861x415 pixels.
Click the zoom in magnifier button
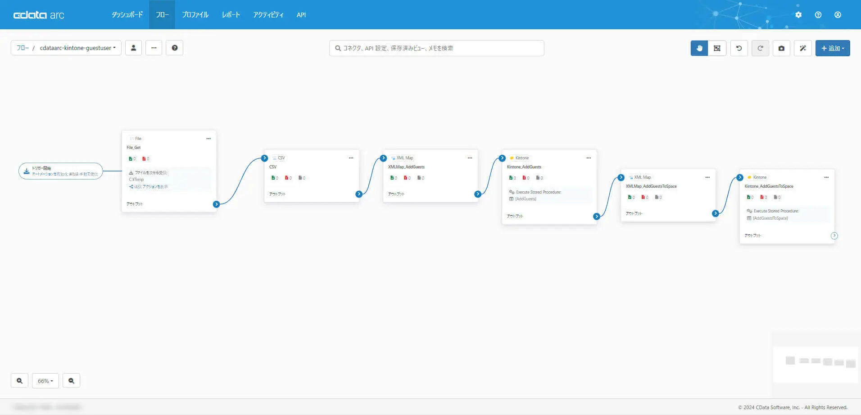point(19,381)
